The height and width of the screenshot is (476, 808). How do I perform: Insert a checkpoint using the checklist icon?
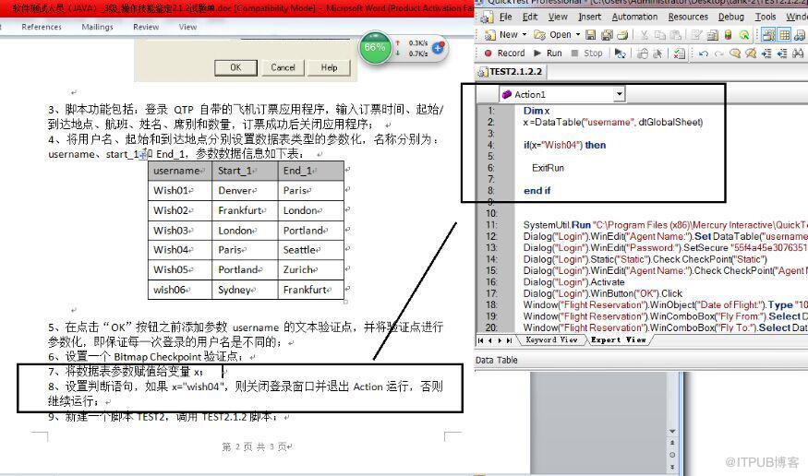click(x=679, y=53)
